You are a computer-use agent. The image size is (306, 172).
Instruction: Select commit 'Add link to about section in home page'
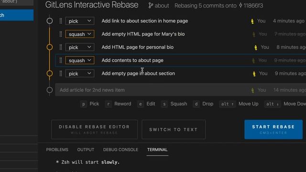(x=144, y=21)
